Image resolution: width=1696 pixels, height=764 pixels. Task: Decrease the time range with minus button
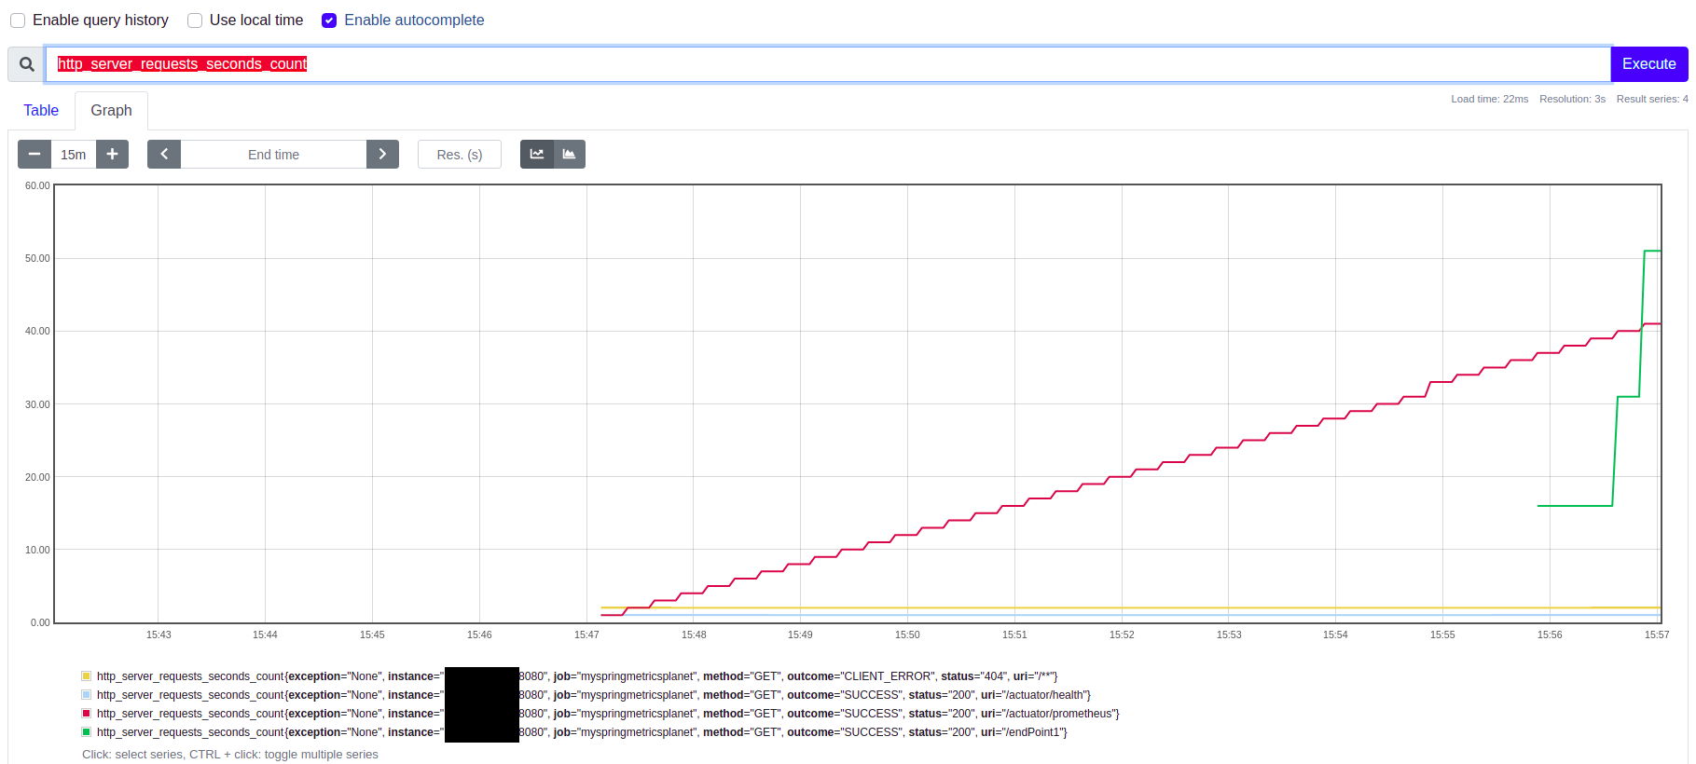click(x=34, y=155)
